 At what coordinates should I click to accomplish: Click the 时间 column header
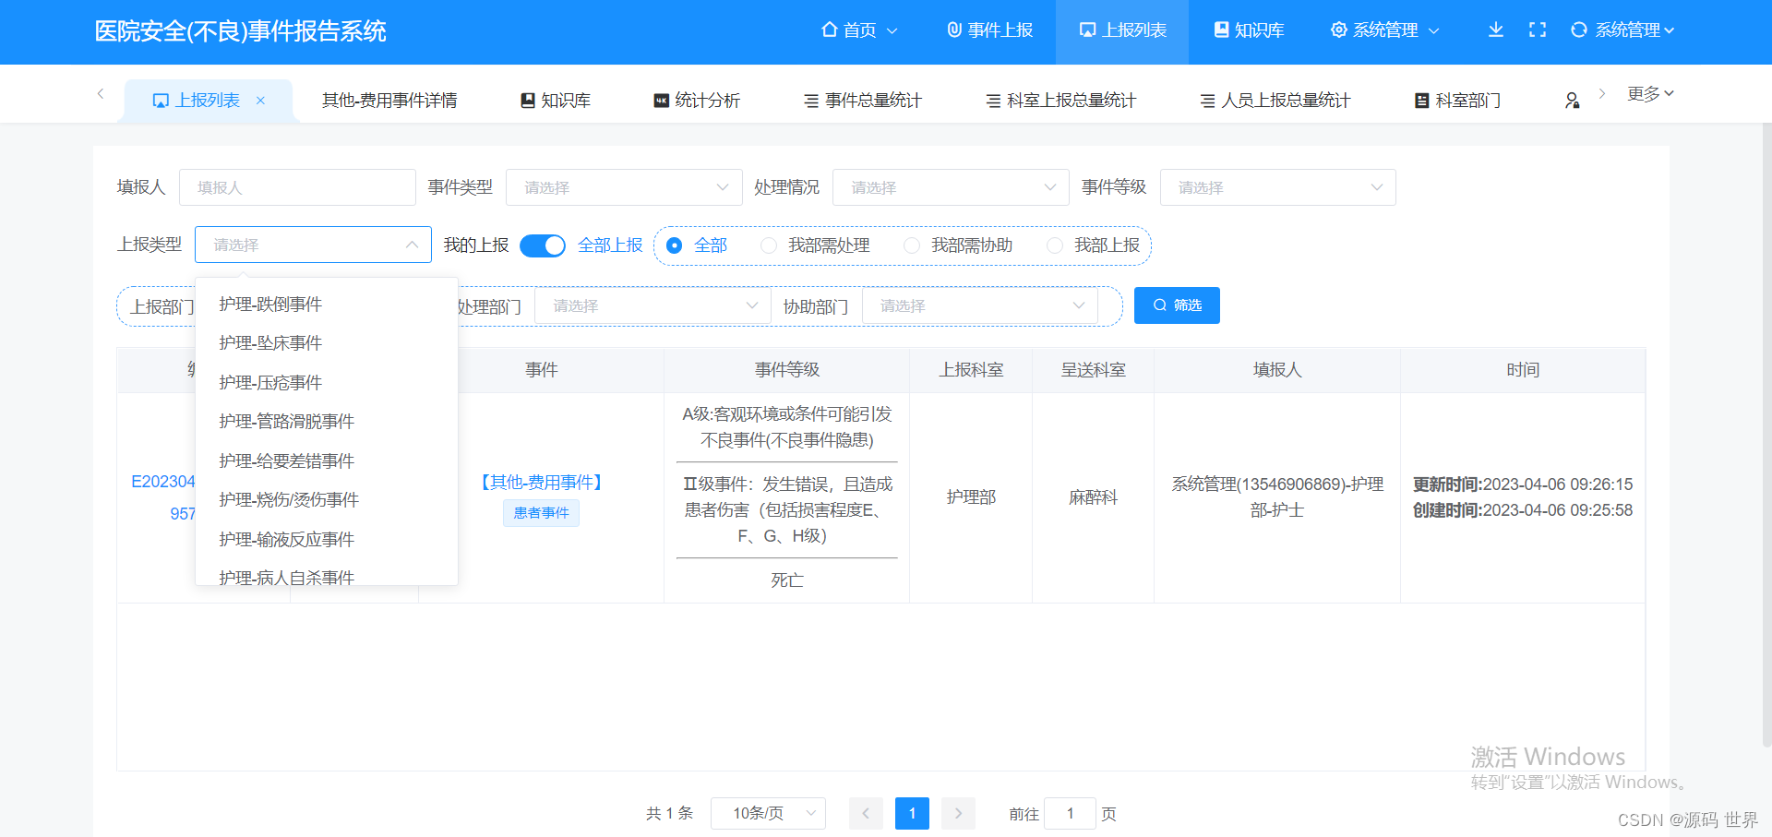[x=1523, y=370]
